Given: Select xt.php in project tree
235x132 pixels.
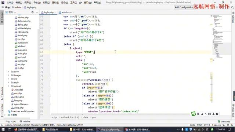Looking at the screenshot, I should (19, 68).
